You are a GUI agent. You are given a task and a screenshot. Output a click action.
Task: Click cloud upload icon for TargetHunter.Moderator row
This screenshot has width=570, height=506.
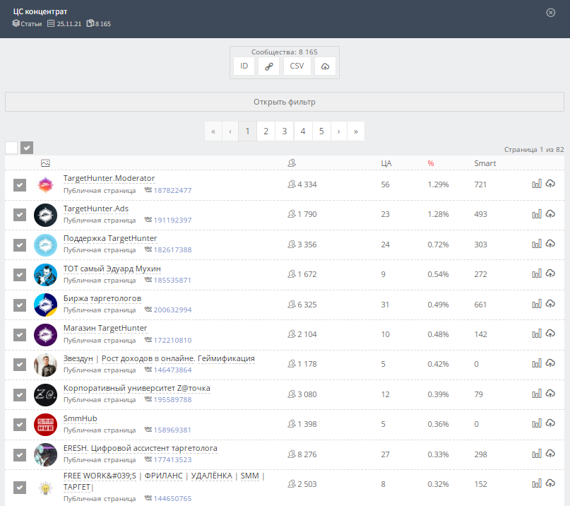tap(550, 184)
